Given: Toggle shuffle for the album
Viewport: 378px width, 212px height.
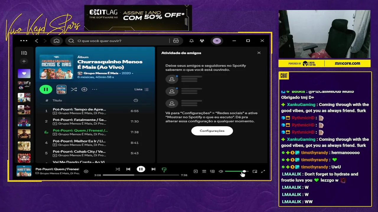Looking at the screenshot, I should (74, 89).
